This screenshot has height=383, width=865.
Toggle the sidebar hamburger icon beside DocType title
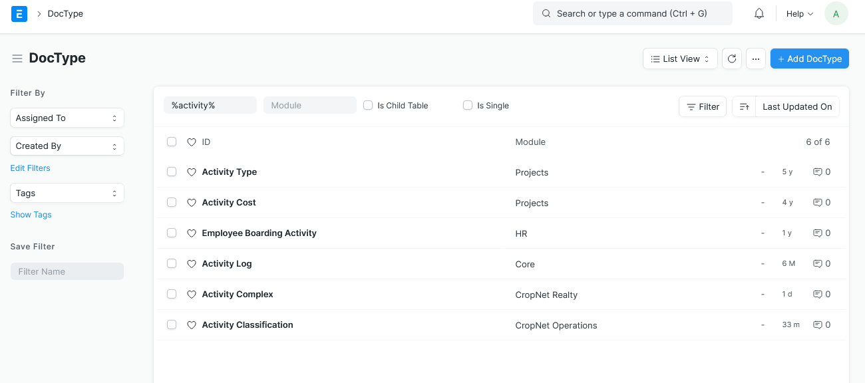pyautogui.click(x=17, y=59)
